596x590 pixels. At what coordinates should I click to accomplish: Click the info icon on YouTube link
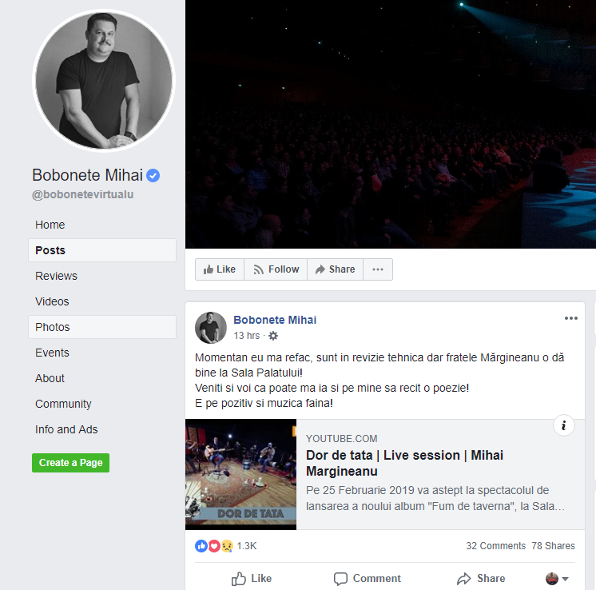564,425
